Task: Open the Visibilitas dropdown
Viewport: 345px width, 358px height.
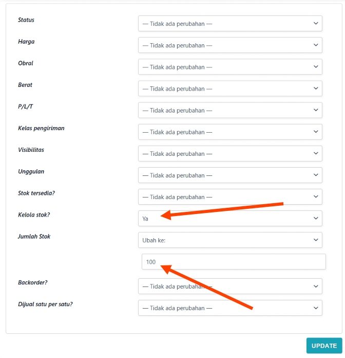Action: (229, 153)
